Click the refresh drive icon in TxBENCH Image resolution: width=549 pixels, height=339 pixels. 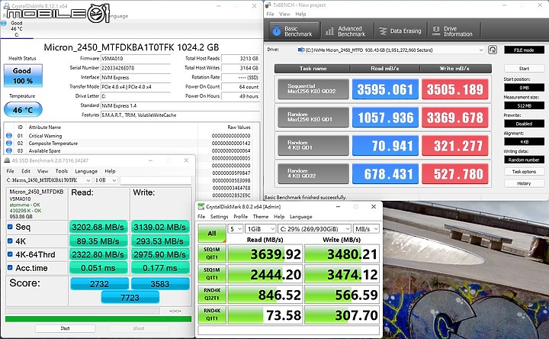click(493, 50)
